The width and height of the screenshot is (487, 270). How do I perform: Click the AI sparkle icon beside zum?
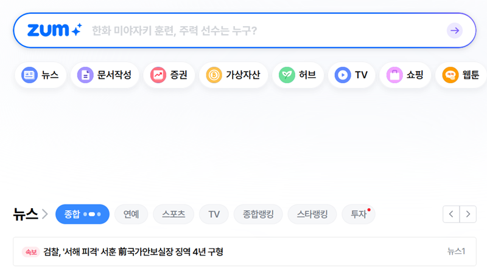coord(77,29)
